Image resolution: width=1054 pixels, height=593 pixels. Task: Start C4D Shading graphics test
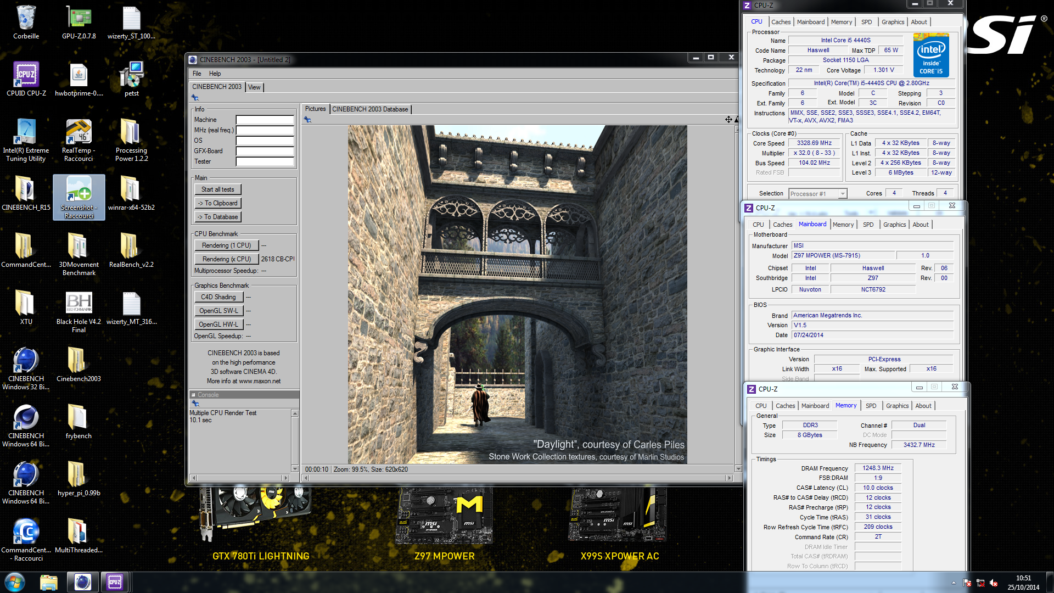(218, 297)
